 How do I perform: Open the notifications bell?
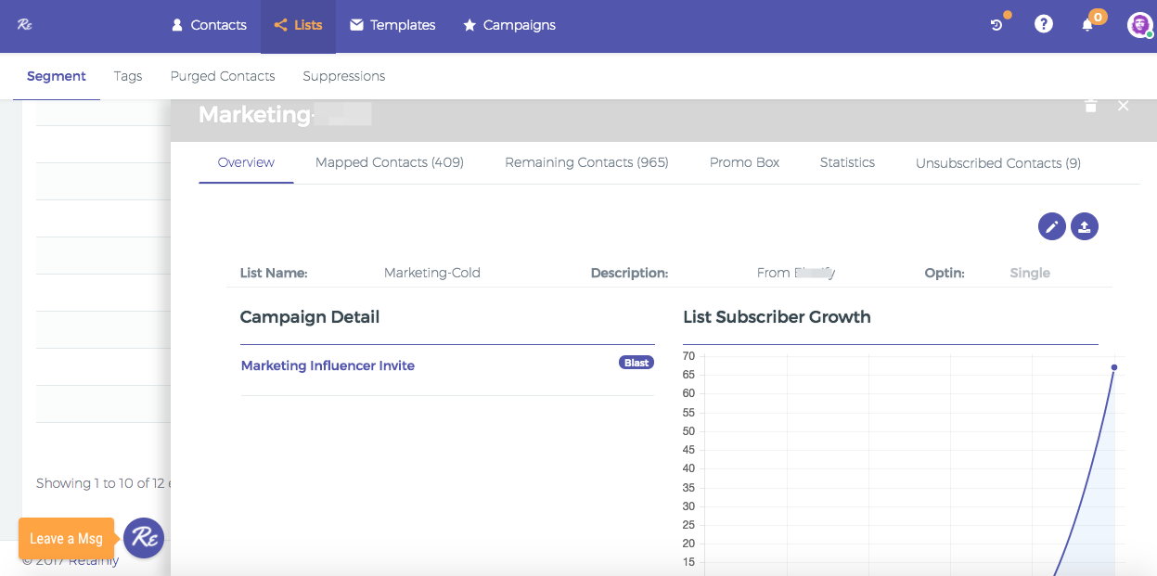[x=1088, y=25]
